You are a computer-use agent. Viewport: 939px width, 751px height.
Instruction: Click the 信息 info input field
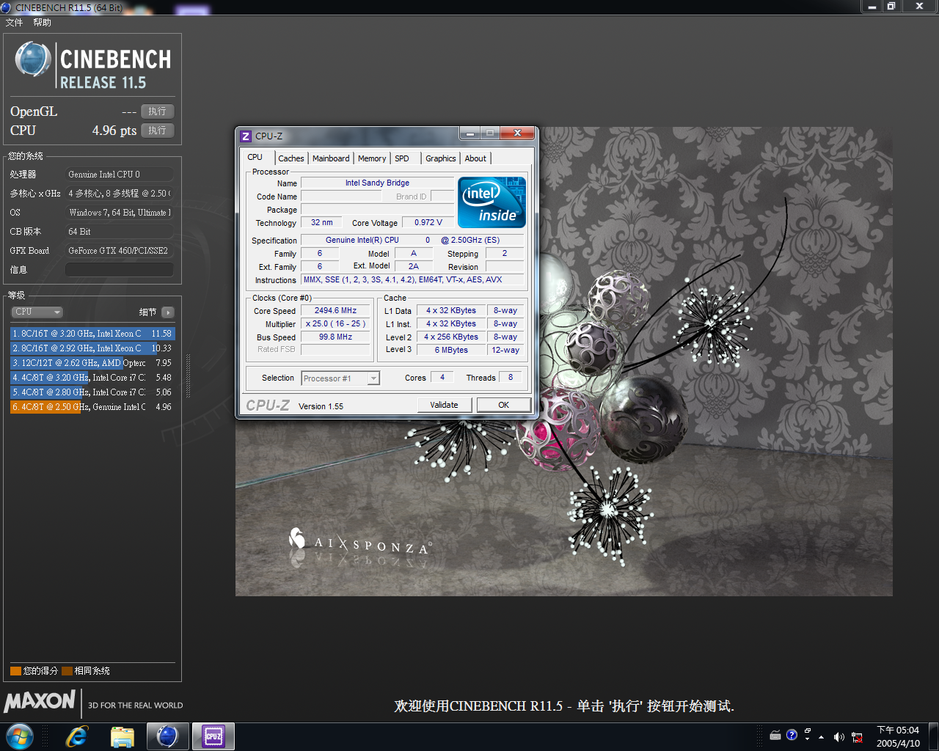pos(120,270)
